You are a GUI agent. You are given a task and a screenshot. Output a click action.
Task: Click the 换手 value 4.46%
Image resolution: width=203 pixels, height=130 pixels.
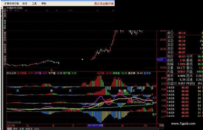pos(182,76)
